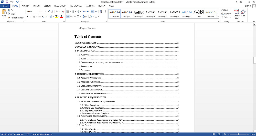
Task: Open the font name Calibri dropdown
Action: [39, 12]
